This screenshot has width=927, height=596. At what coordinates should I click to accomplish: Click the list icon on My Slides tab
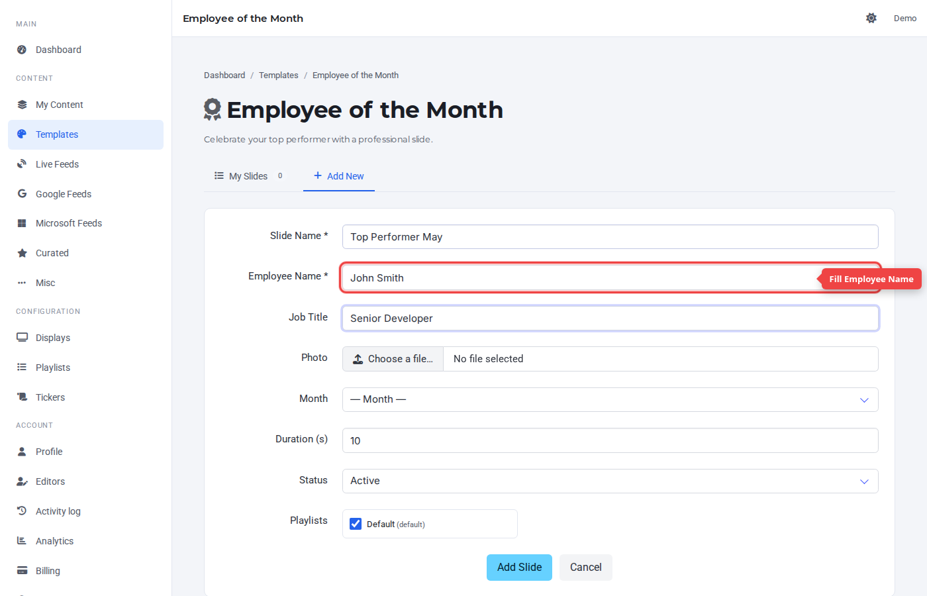219,175
